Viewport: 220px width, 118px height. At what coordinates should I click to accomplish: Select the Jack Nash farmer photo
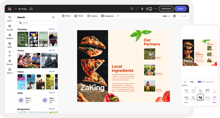[150, 54]
